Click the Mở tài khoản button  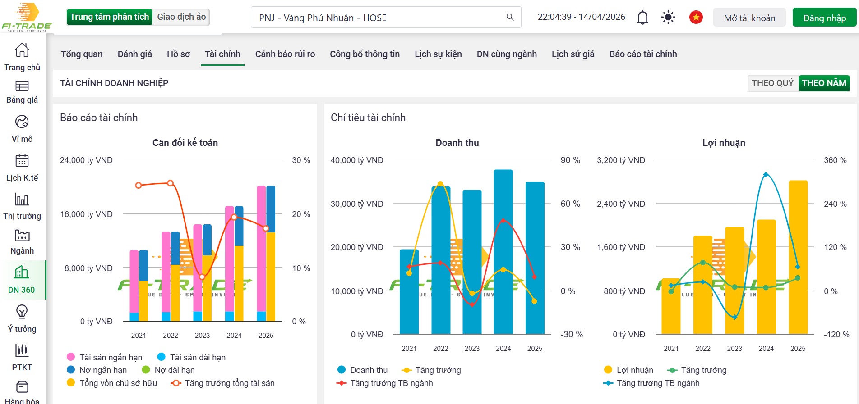click(x=749, y=18)
